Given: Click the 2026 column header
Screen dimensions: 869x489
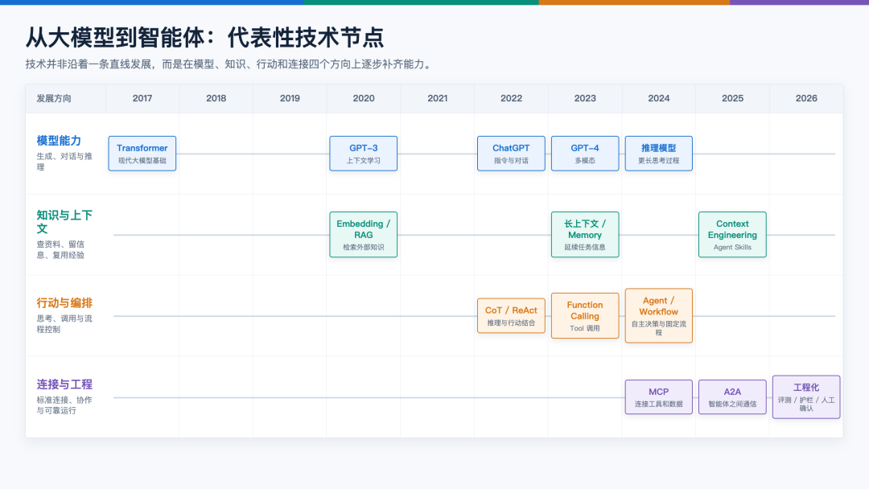Looking at the screenshot, I should pyautogui.click(x=805, y=99).
